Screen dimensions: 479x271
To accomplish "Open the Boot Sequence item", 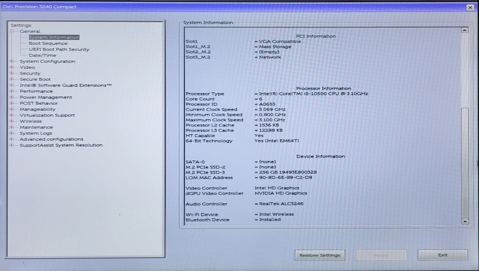I will click(x=48, y=43).
